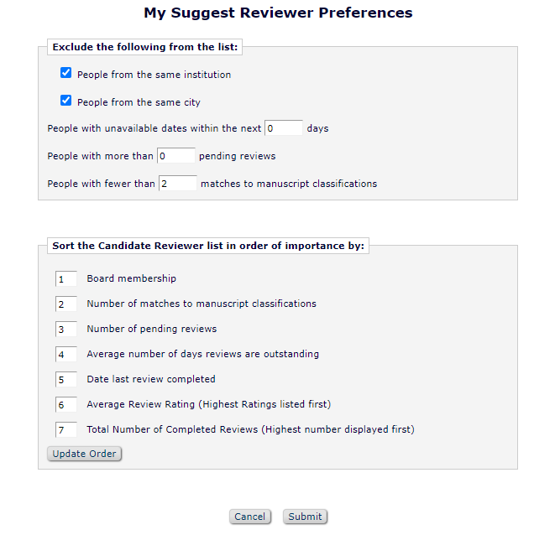
Task: Click order box for pending reviews
Action: tap(66, 330)
